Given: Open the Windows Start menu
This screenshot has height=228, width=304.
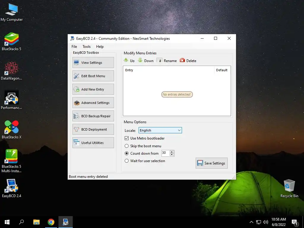Looking at the screenshot, I should tap(7, 222).
